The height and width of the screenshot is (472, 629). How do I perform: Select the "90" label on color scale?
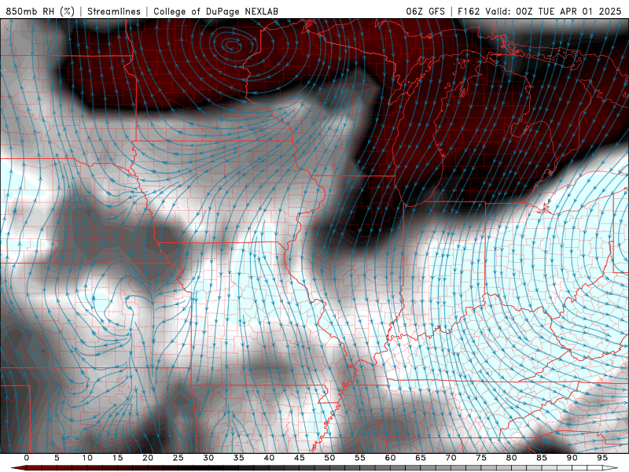point(572,458)
